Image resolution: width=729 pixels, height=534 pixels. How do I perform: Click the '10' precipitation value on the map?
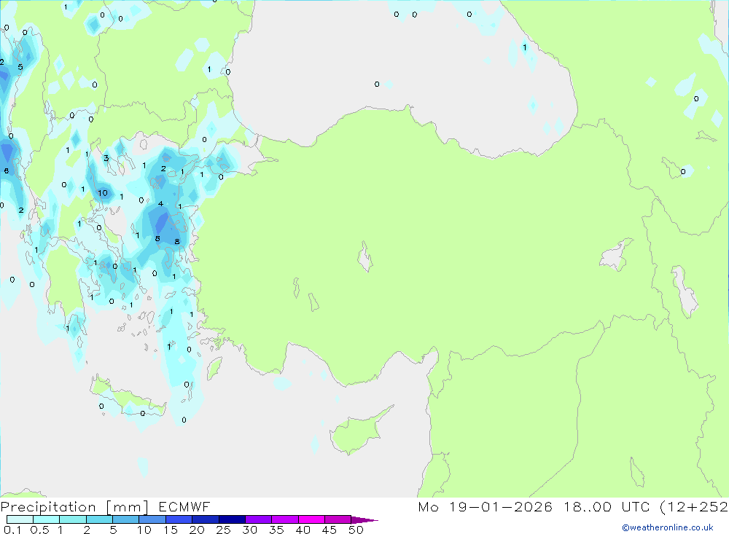(102, 193)
